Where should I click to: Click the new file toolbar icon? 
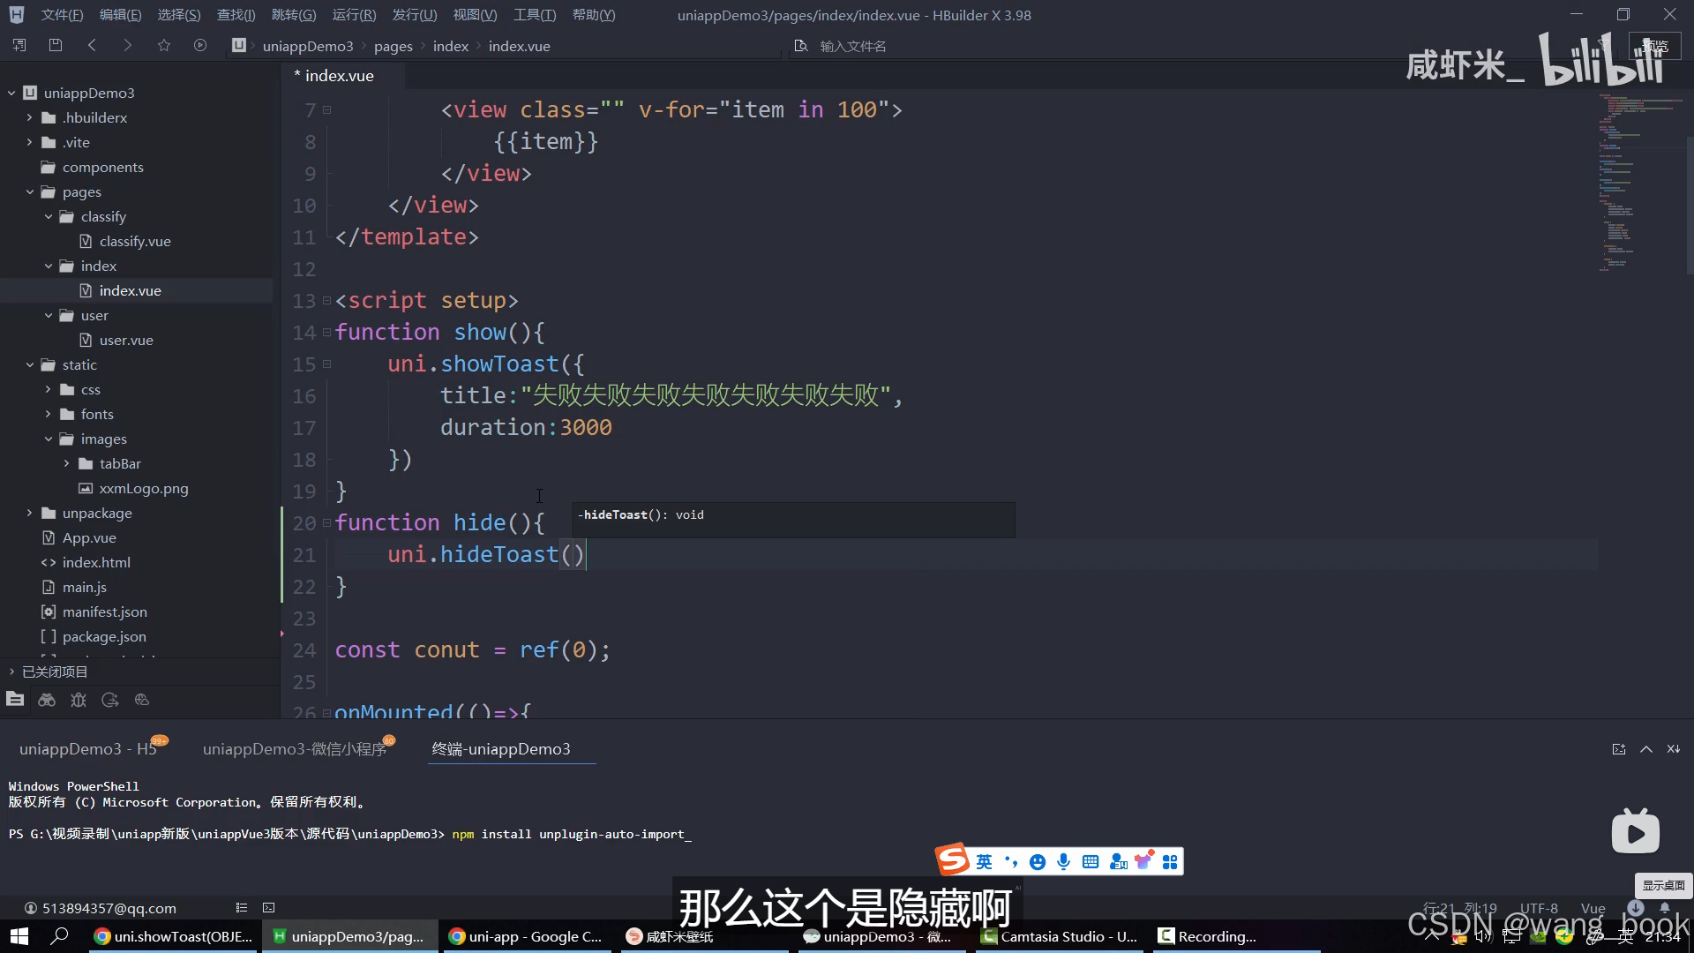[19, 45]
